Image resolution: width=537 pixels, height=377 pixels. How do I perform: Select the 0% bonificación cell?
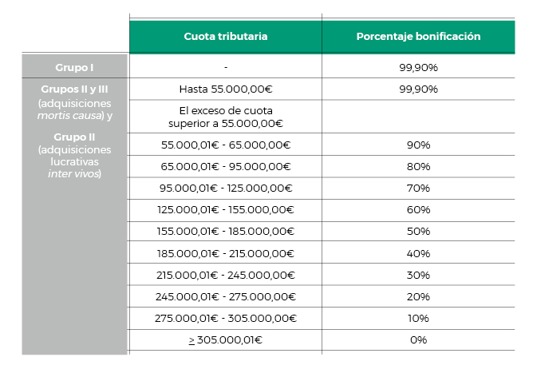(x=418, y=339)
